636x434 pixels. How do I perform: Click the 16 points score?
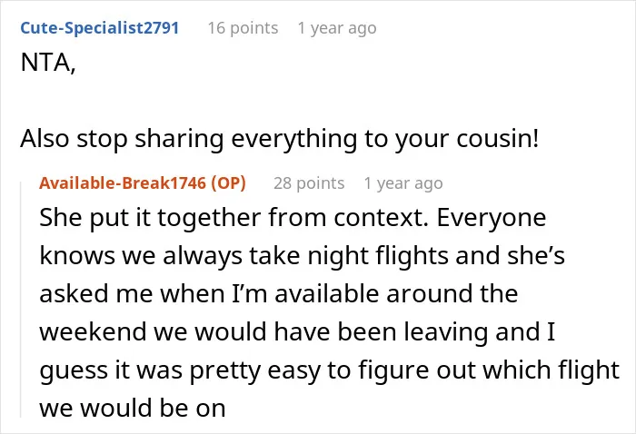click(243, 28)
